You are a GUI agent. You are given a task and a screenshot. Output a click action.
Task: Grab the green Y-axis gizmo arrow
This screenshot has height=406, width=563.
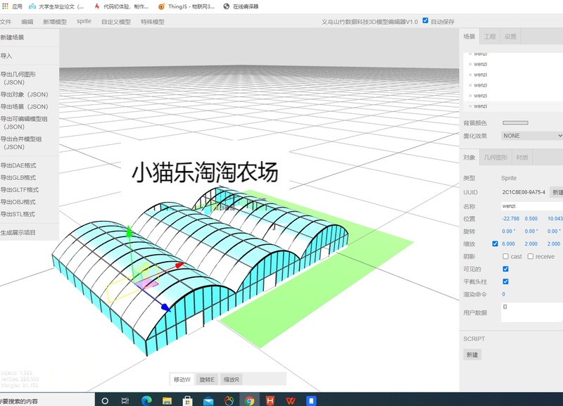point(129,231)
